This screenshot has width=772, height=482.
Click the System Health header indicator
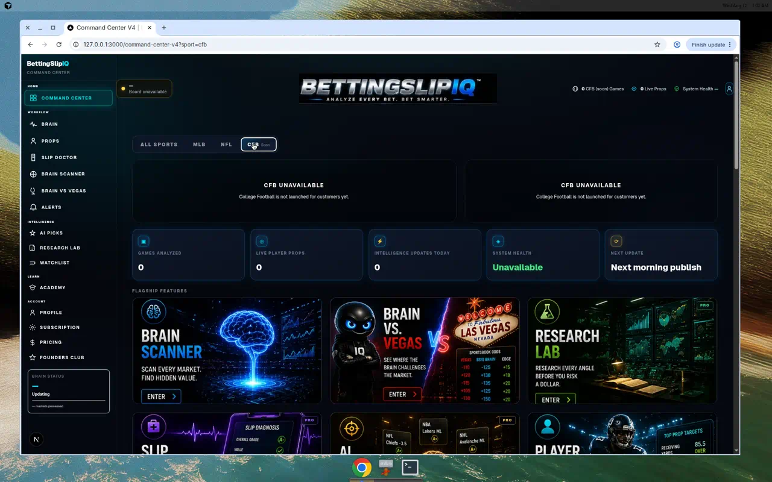click(696, 89)
